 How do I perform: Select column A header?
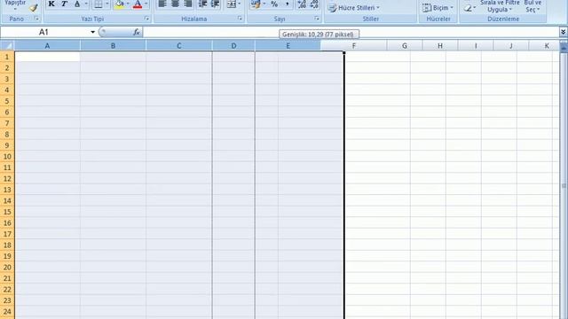click(47, 45)
